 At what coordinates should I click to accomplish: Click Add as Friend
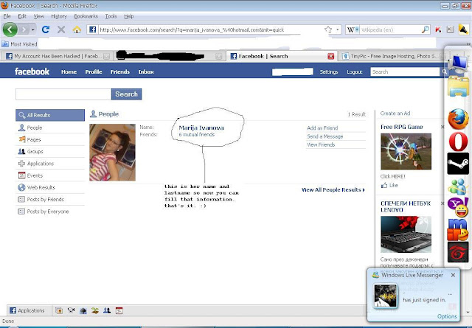(x=322, y=128)
